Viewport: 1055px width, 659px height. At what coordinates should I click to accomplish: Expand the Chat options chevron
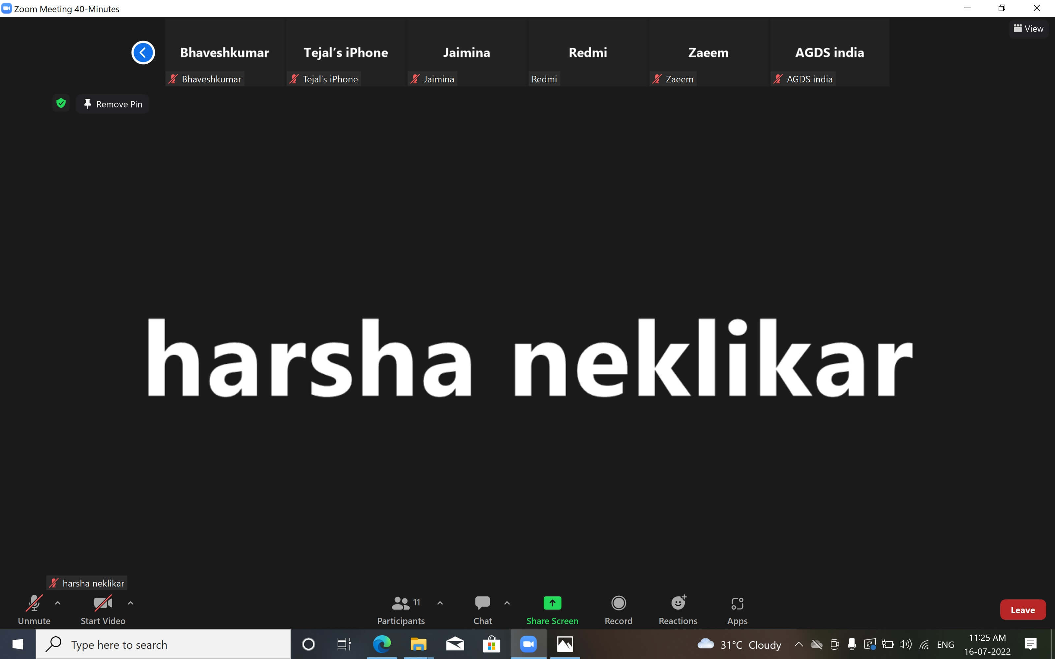(507, 603)
